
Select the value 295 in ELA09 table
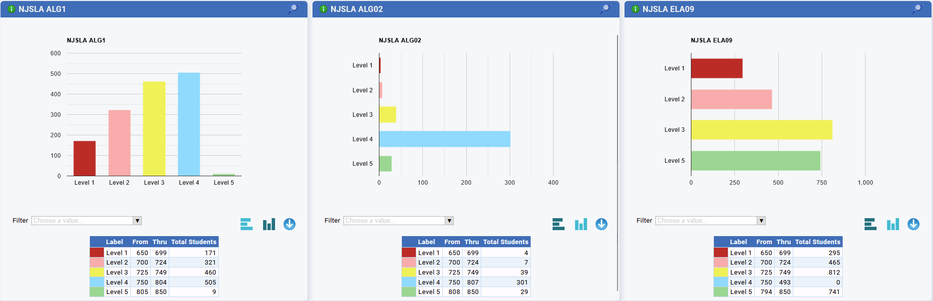834,253
